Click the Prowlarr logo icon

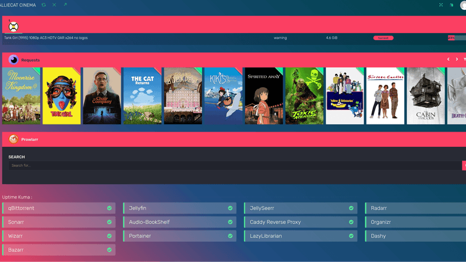click(x=13, y=139)
